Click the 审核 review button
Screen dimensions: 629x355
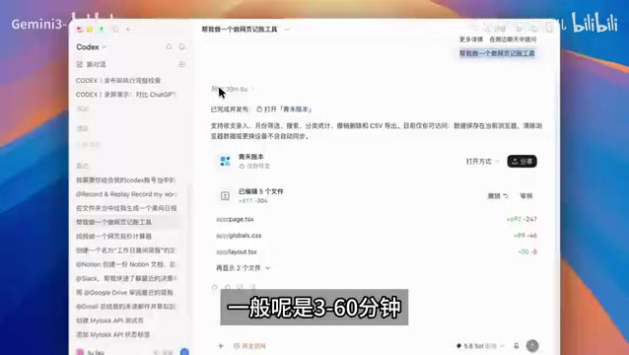pyautogui.click(x=526, y=196)
